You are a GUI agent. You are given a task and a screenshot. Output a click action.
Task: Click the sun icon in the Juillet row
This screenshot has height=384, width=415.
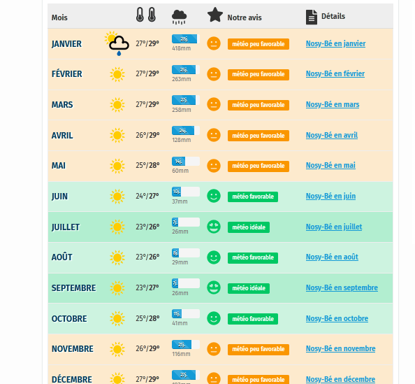[x=117, y=227]
